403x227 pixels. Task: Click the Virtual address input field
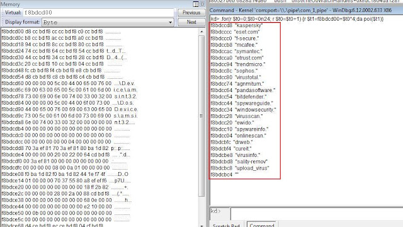click(x=98, y=13)
